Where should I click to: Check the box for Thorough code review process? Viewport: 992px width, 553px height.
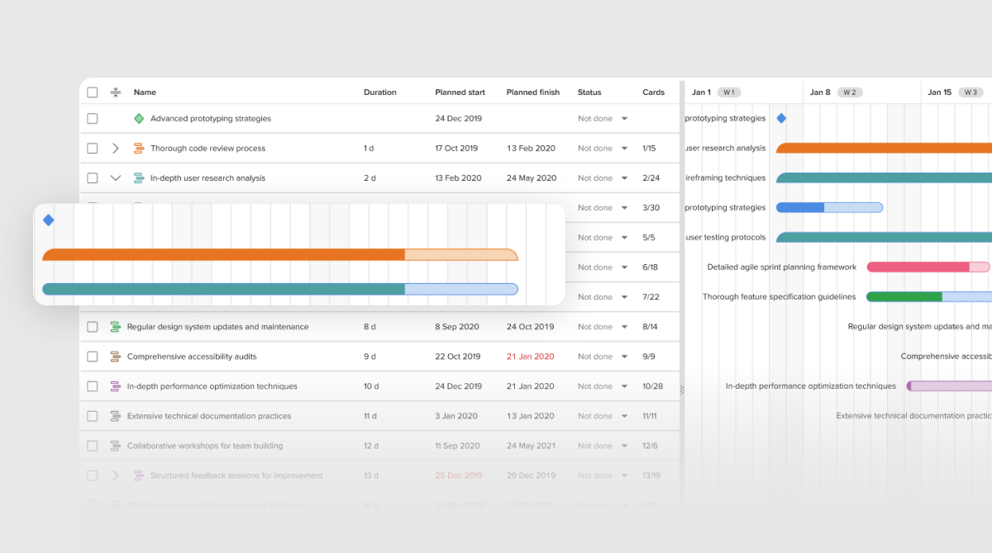[x=93, y=149]
